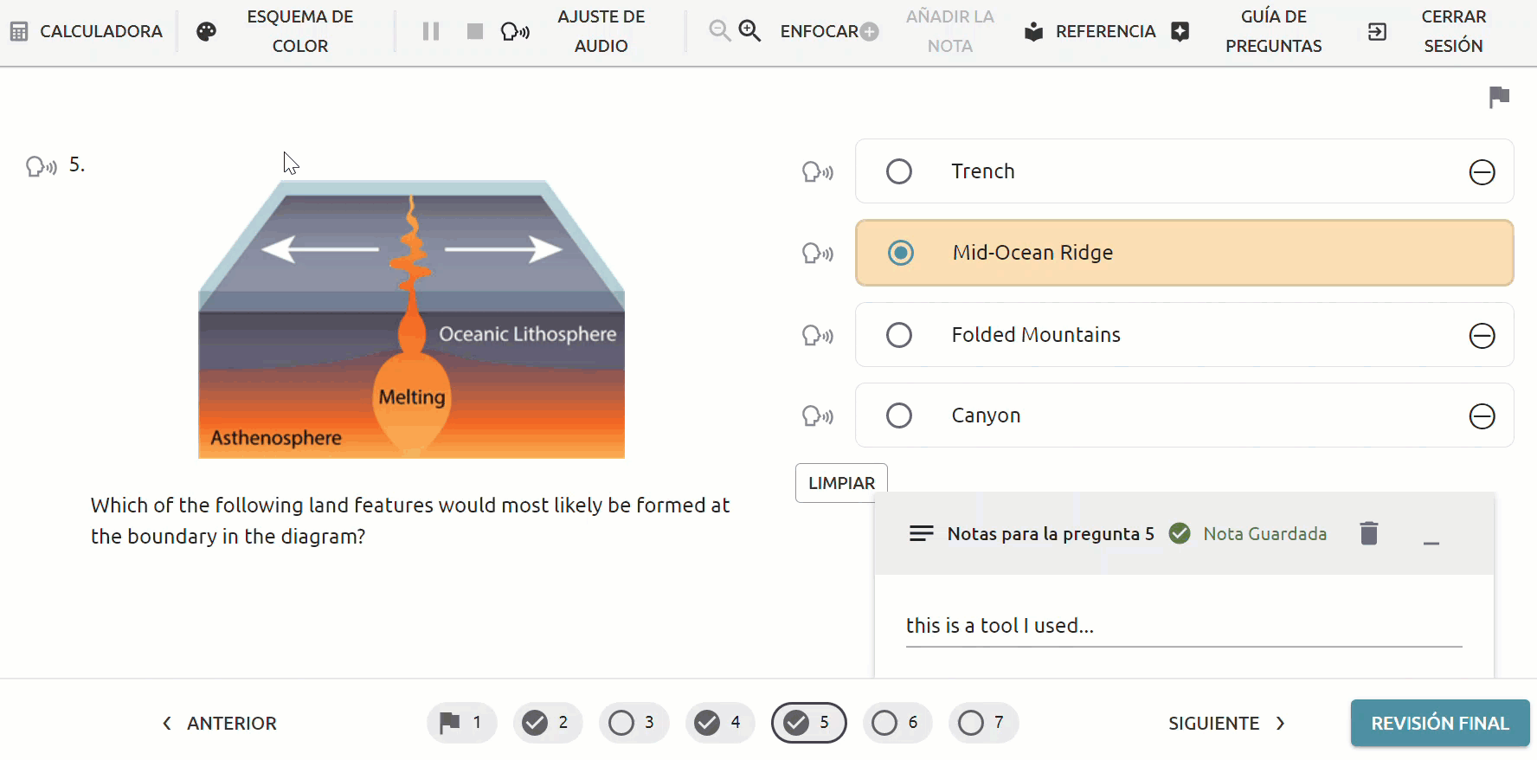Pause the audio playback

(x=431, y=31)
